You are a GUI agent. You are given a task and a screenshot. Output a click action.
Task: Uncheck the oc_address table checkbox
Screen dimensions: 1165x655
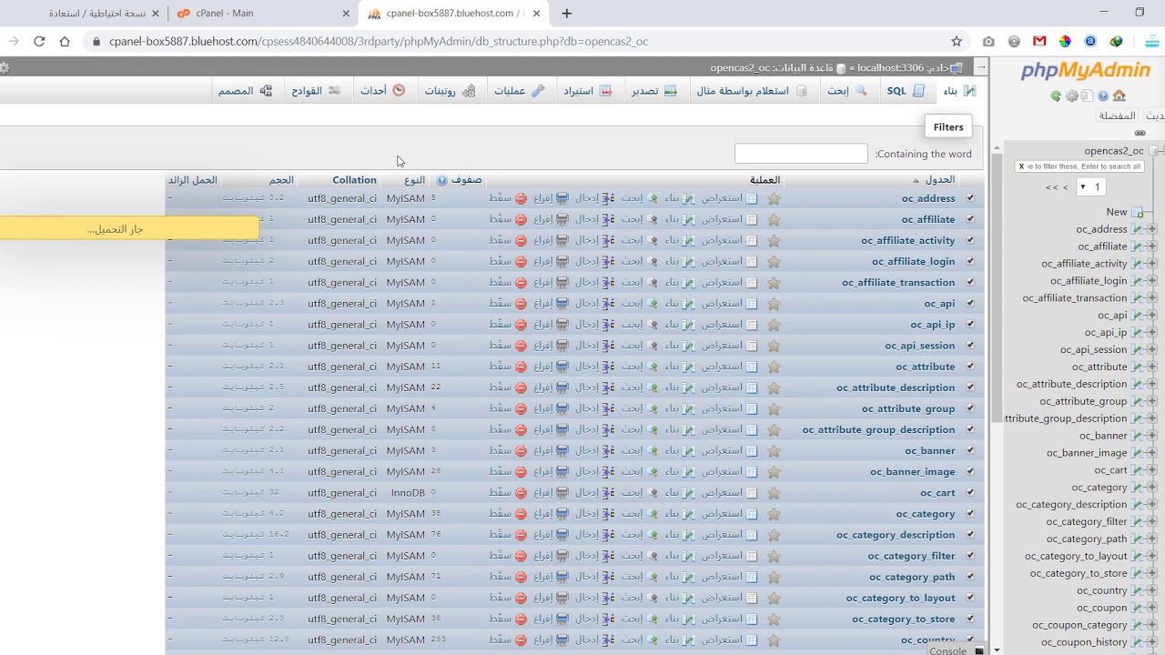pyautogui.click(x=970, y=198)
